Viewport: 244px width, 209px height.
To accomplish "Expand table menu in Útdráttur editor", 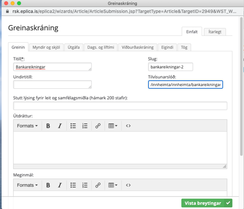I will pyautogui.click(x=113, y=126).
